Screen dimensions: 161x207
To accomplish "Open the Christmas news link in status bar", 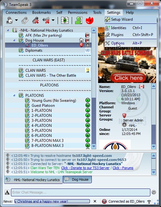I will point(52,201).
